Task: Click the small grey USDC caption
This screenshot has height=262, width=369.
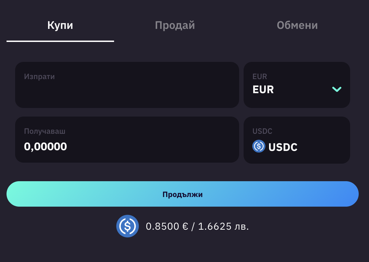Action: pos(262,131)
